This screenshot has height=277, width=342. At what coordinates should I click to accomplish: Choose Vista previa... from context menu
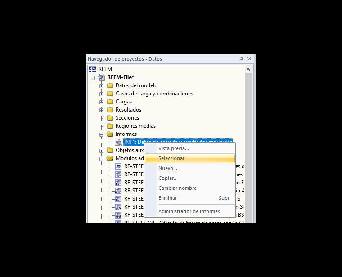pyautogui.click(x=190, y=148)
